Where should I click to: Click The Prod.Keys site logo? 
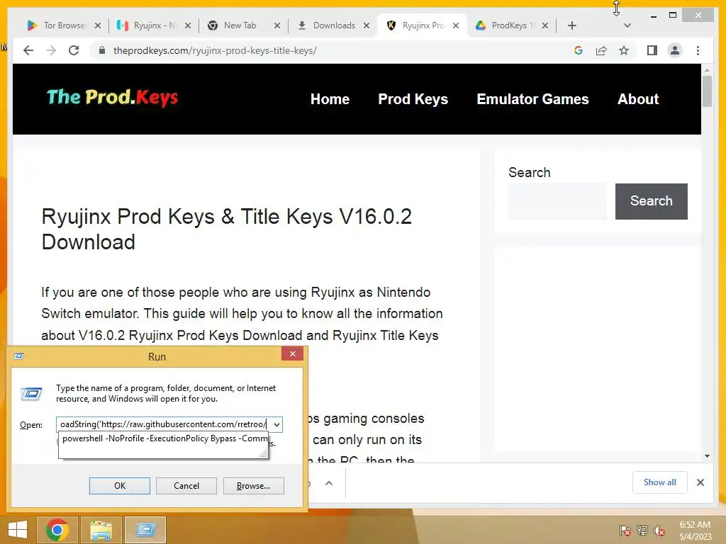pos(113,98)
